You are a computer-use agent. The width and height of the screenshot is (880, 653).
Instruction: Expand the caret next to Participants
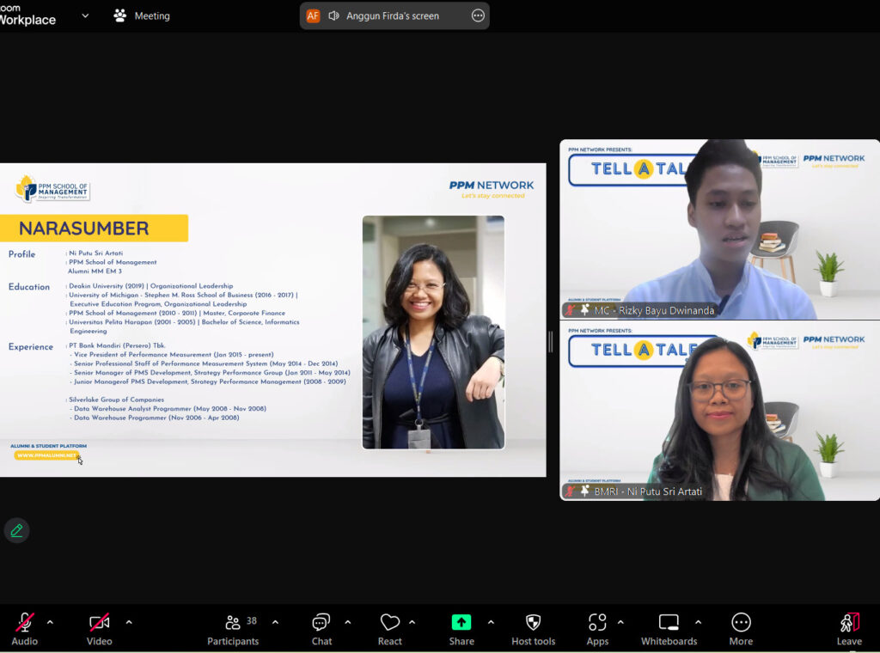coord(275,622)
